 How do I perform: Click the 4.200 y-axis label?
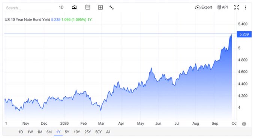point(243,96)
